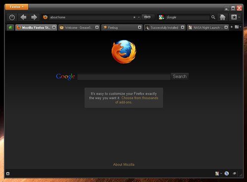Click the power-symbol reload button
The width and height of the screenshot is (247, 182).
[x=12, y=17]
